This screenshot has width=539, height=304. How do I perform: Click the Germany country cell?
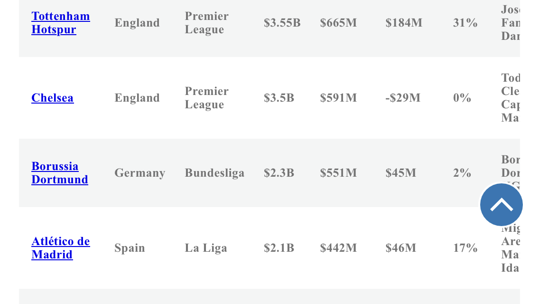[x=139, y=173]
